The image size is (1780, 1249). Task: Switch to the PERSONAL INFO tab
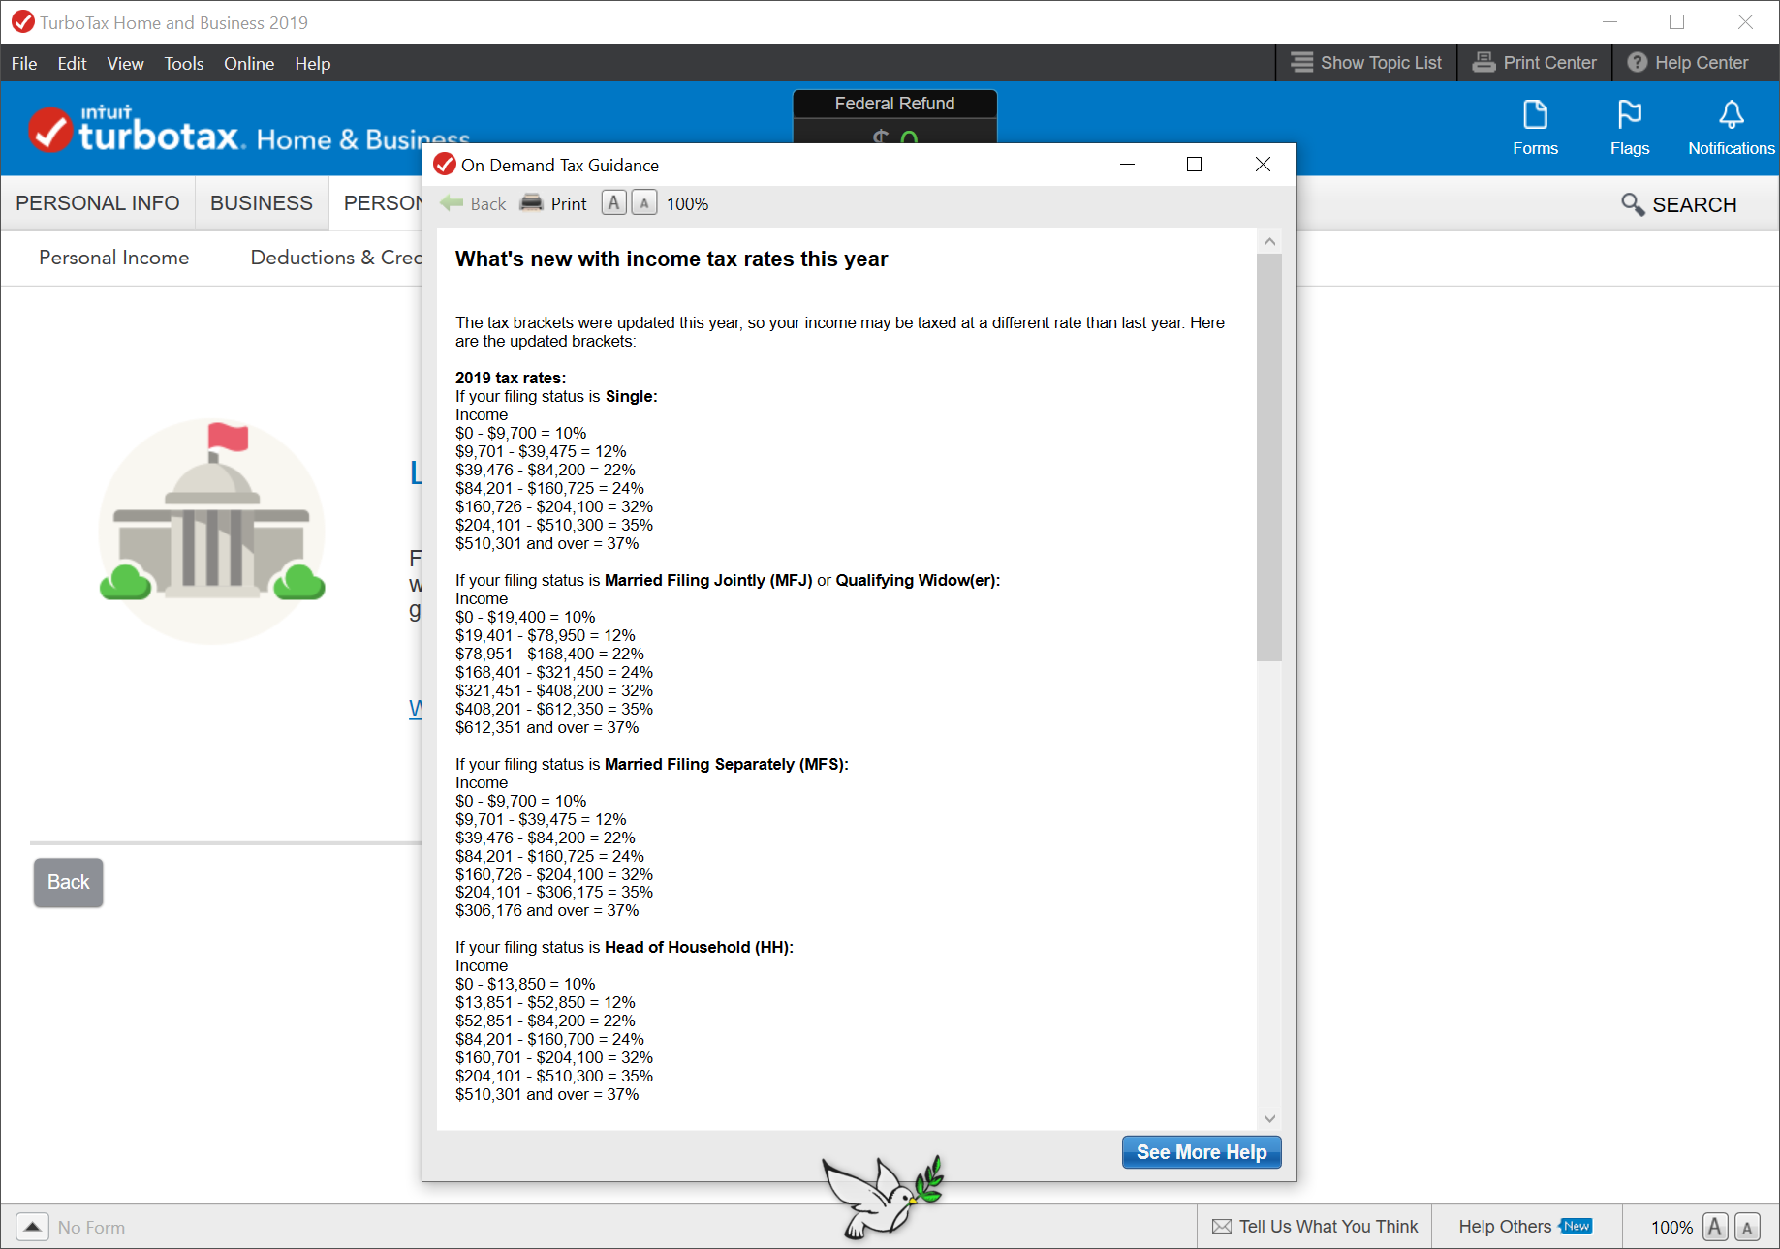pos(98,203)
